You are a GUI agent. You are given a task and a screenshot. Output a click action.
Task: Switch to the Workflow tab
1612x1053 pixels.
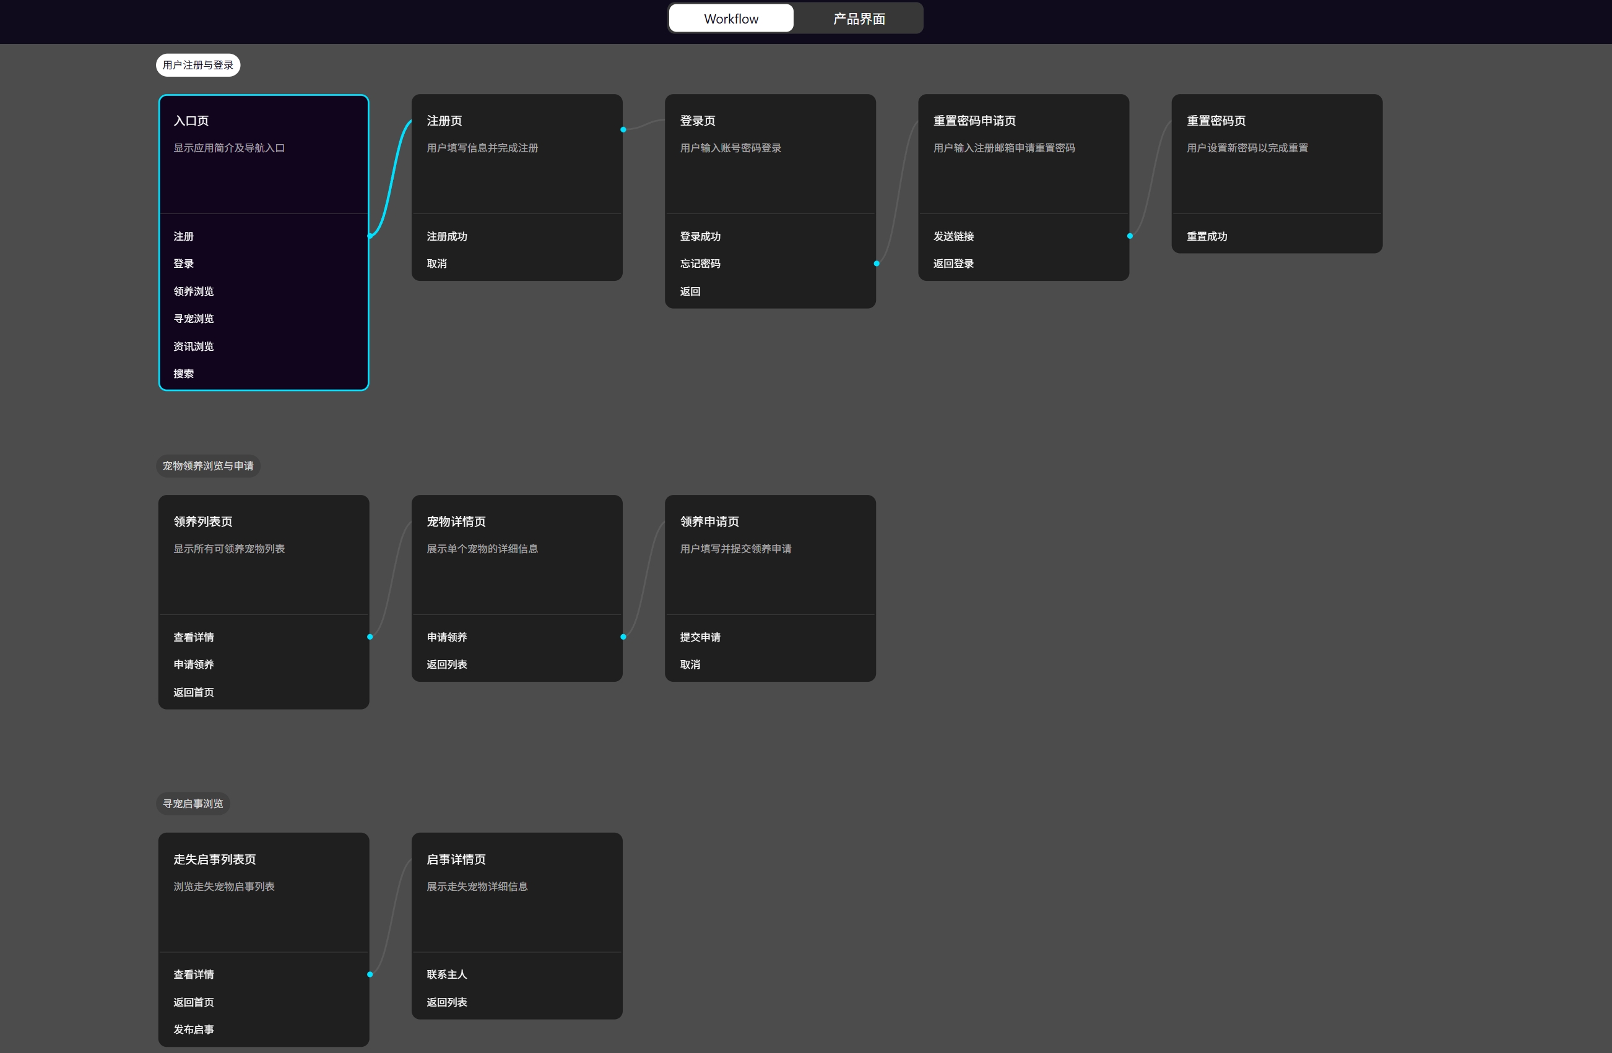point(731,19)
